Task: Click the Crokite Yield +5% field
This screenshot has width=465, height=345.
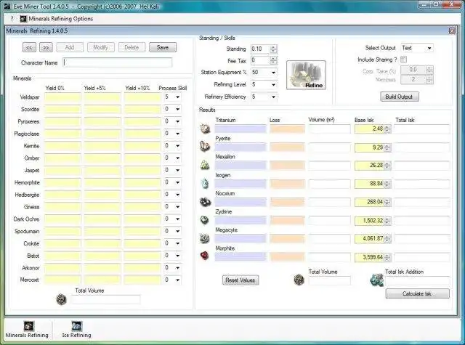Action: click(102, 243)
